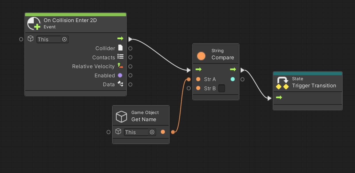Click the State Trigger Transition node icon
This screenshot has width=355, height=173.
282,83
